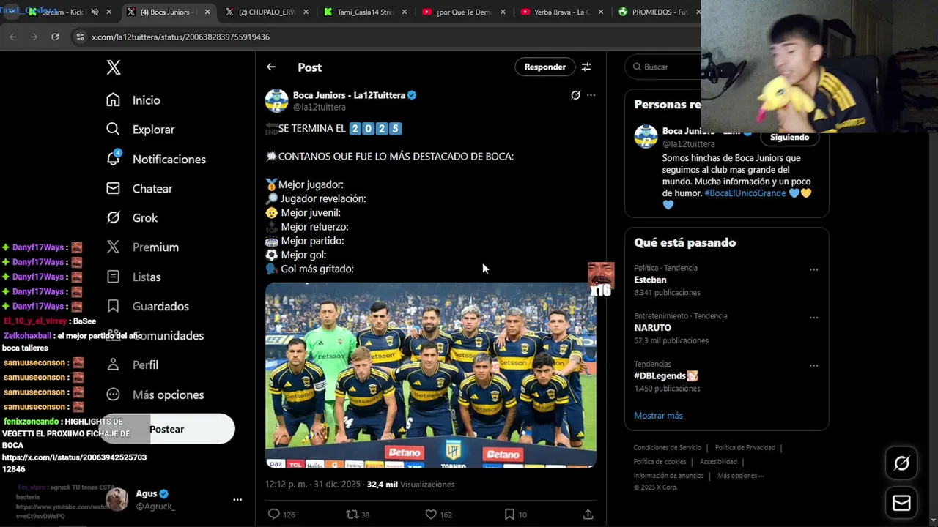Image resolution: width=938 pixels, height=527 pixels.
Task: Open Agus account menu three dots
Action: click(x=237, y=500)
